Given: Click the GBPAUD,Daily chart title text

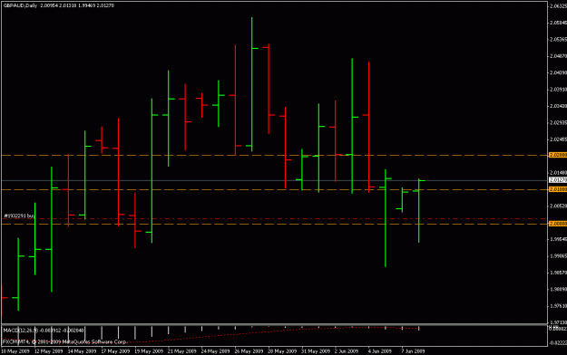Looking at the screenshot, I should pyautogui.click(x=20, y=5).
